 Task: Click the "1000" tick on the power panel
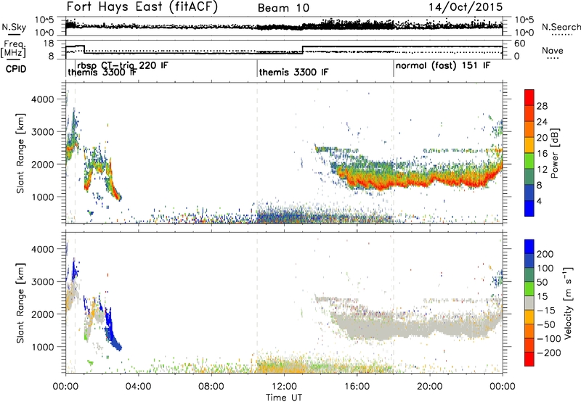(42, 197)
